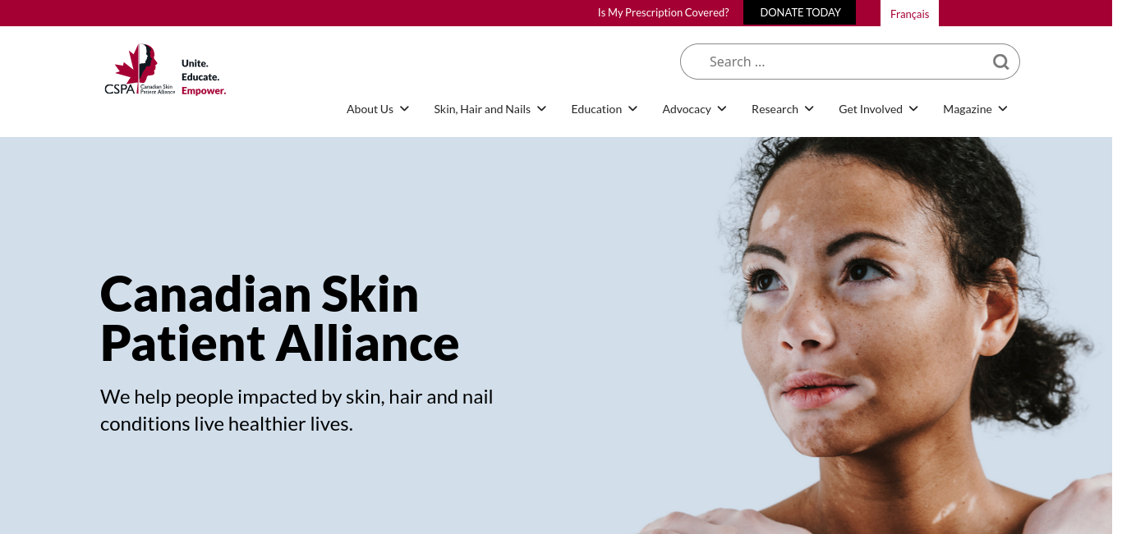Expand the Education menu chevron
Viewport: 1122px width, 534px height.
[x=632, y=109]
